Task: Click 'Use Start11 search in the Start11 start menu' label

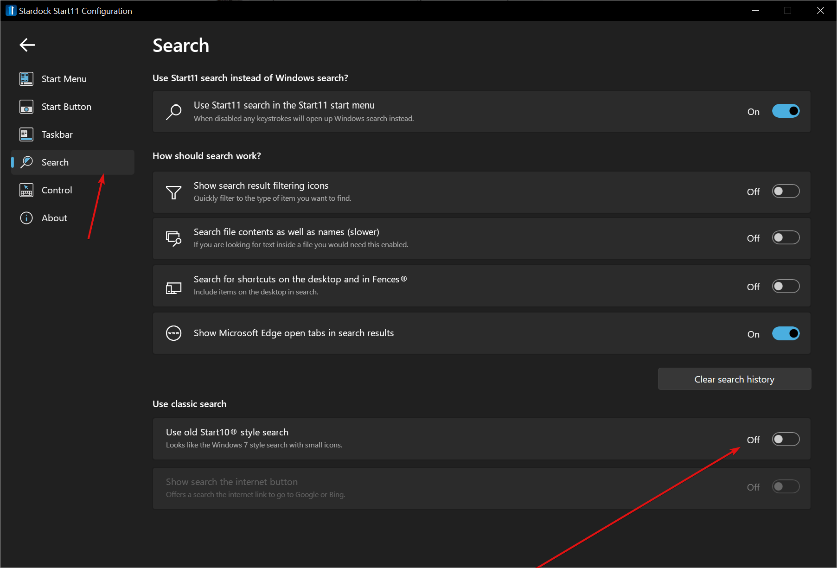Action: coord(284,105)
